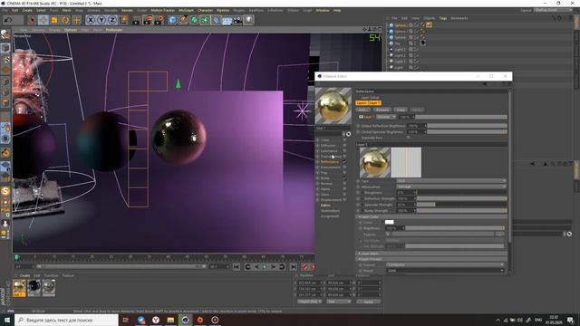Open the MoGraph menu

pyautogui.click(x=186, y=10)
